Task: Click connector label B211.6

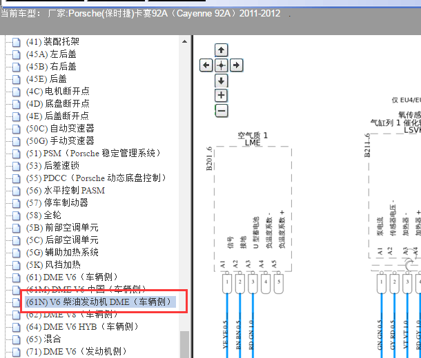Action: pos(367,145)
